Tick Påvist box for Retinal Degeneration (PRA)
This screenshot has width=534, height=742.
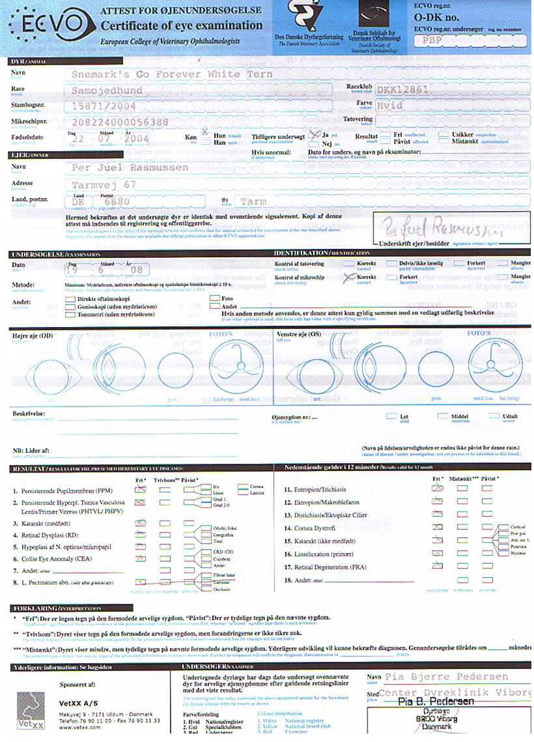click(487, 566)
